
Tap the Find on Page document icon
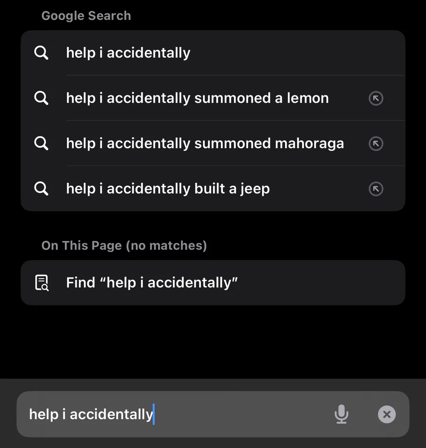click(x=42, y=283)
